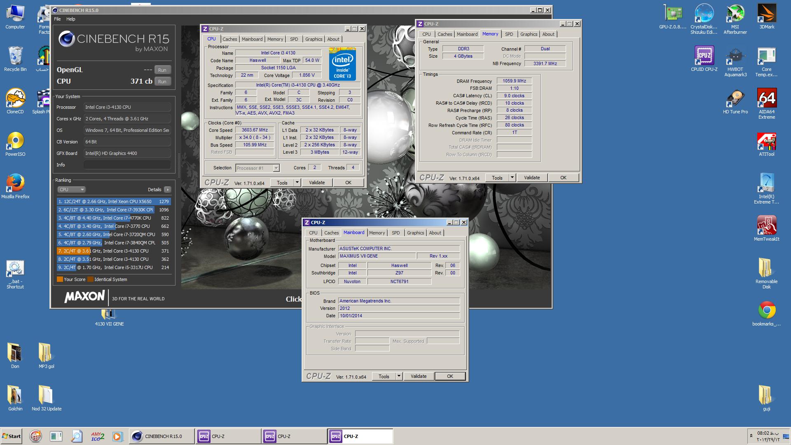Viewport: 791px width, 445px height.
Task: Expand Processor #1 selection combo box
Action: tap(276, 168)
